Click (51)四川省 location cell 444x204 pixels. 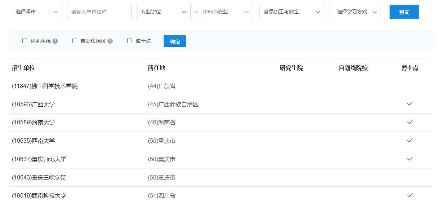[x=162, y=196]
